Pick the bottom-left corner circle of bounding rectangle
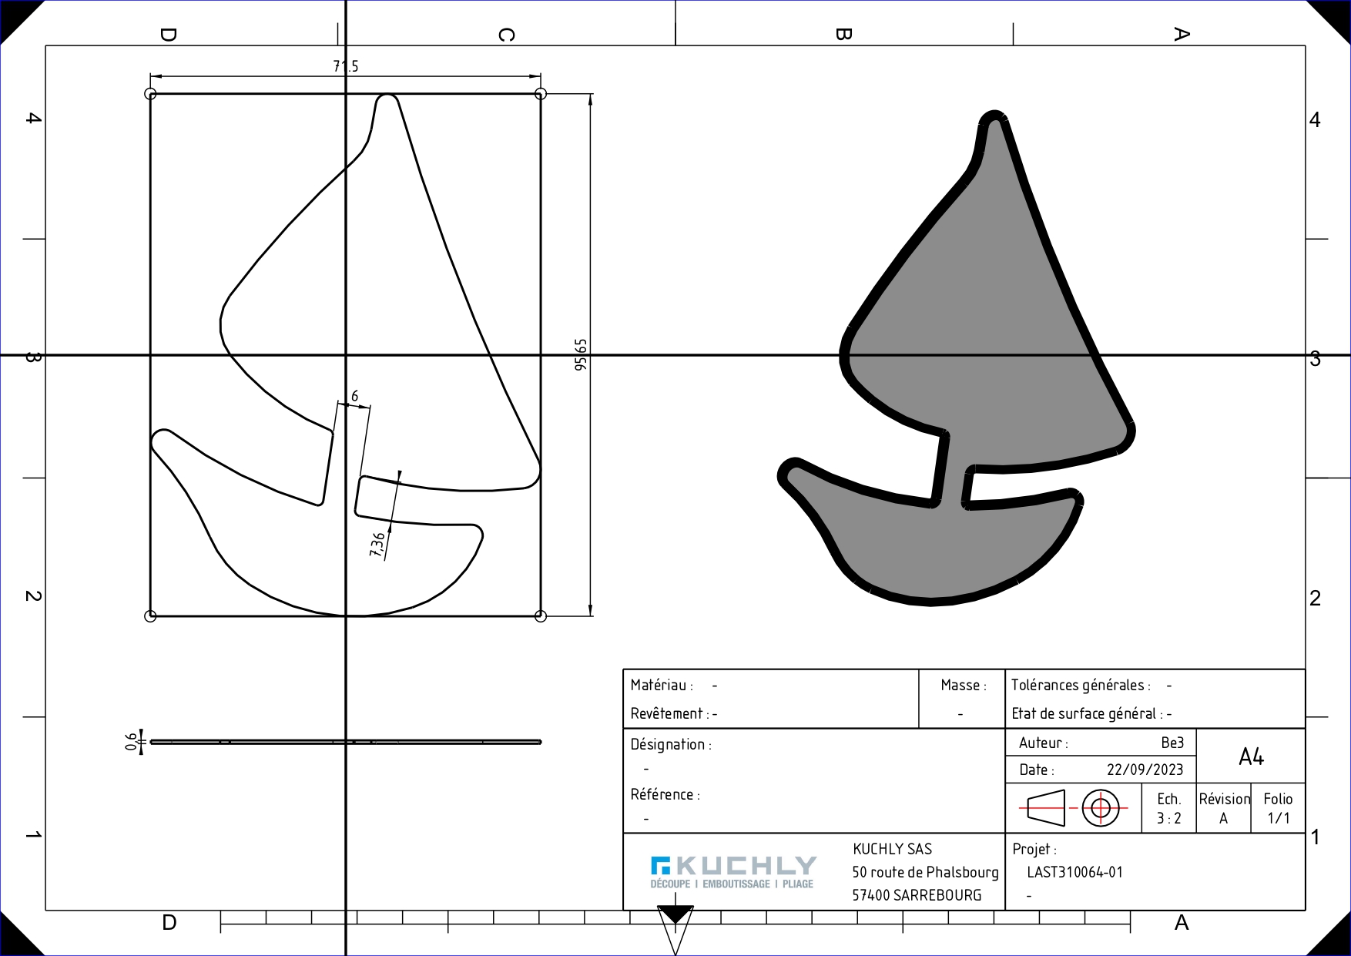1351x956 pixels. (x=151, y=616)
